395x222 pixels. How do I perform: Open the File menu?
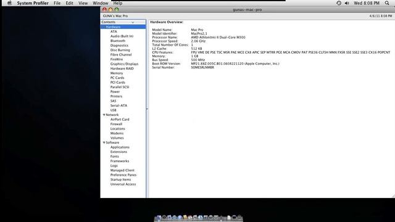tap(57, 3)
